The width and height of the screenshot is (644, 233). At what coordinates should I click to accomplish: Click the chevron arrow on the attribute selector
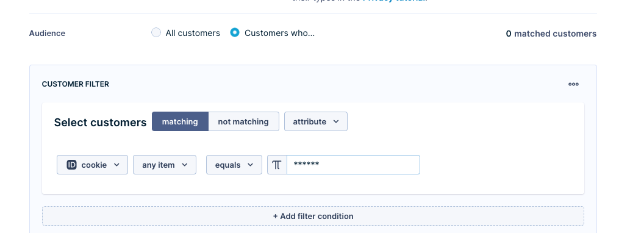[336, 121]
